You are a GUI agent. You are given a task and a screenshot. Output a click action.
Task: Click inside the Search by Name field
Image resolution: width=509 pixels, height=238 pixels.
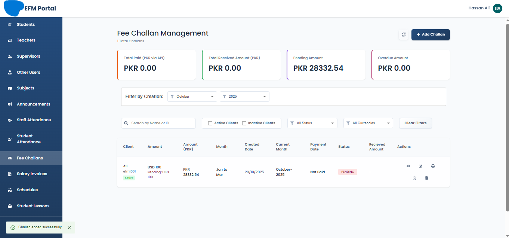(x=158, y=123)
